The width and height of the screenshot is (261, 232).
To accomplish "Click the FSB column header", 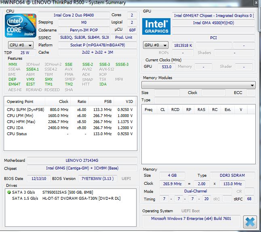I will [x=101, y=102].
